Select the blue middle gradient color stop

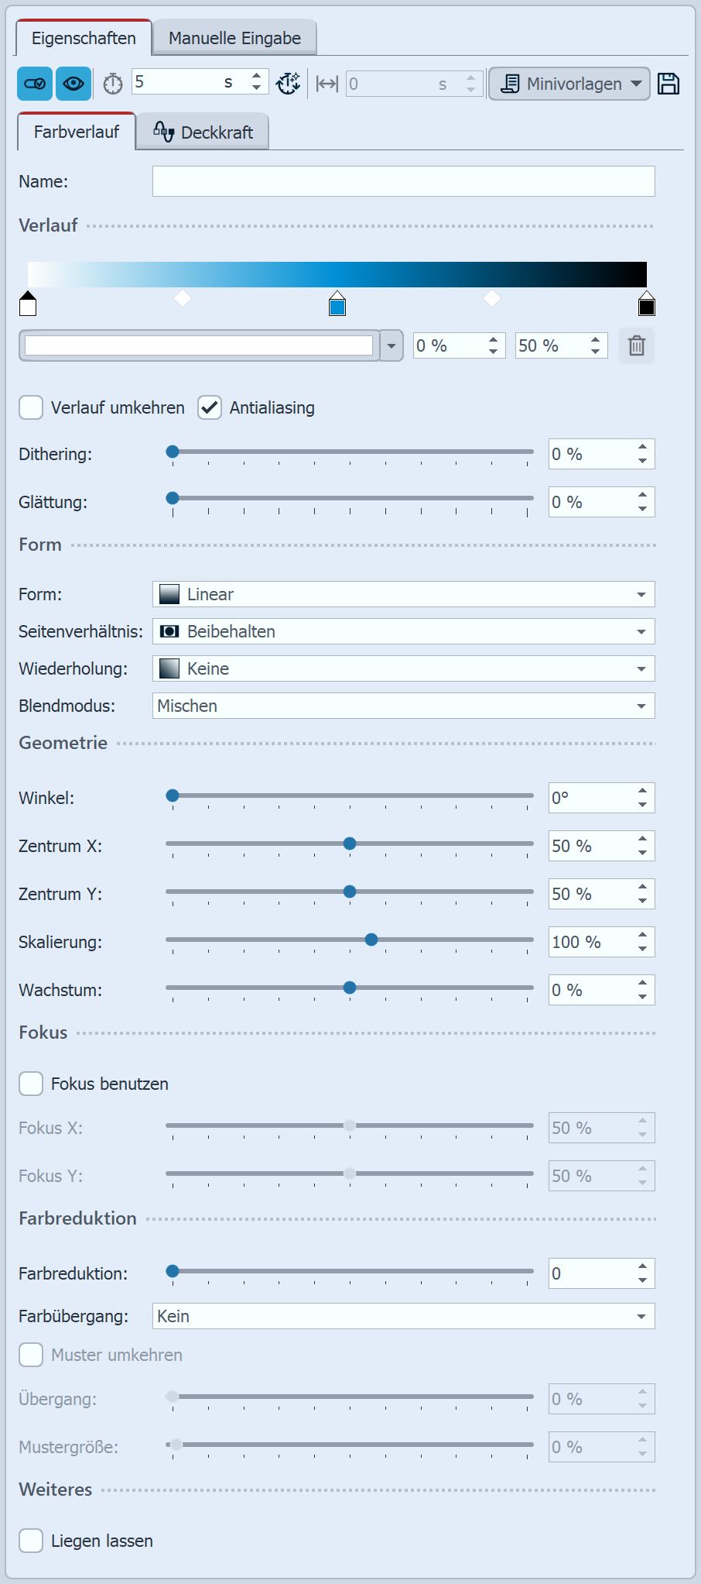(x=337, y=305)
